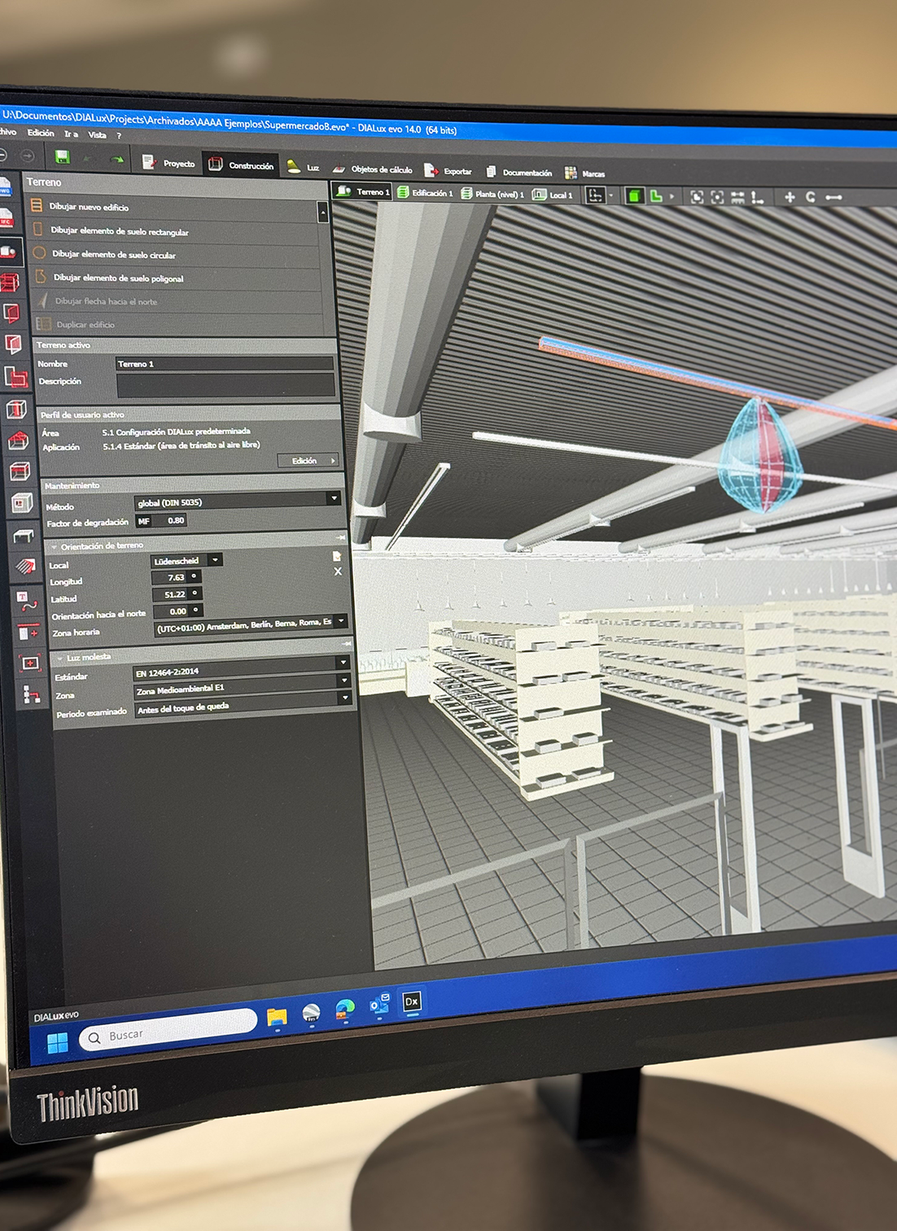The image size is (897, 1231).
Task: Click the framed plus sidebar icon
Action: point(30,663)
